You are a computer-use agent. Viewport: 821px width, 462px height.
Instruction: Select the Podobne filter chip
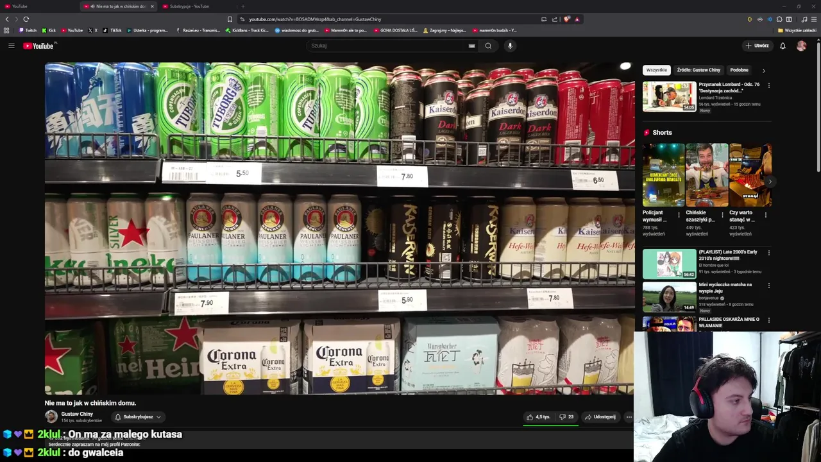click(739, 70)
